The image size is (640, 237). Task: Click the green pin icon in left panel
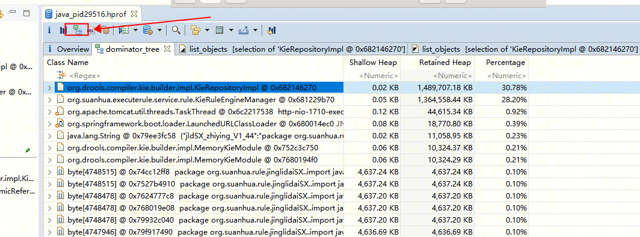click(x=27, y=150)
